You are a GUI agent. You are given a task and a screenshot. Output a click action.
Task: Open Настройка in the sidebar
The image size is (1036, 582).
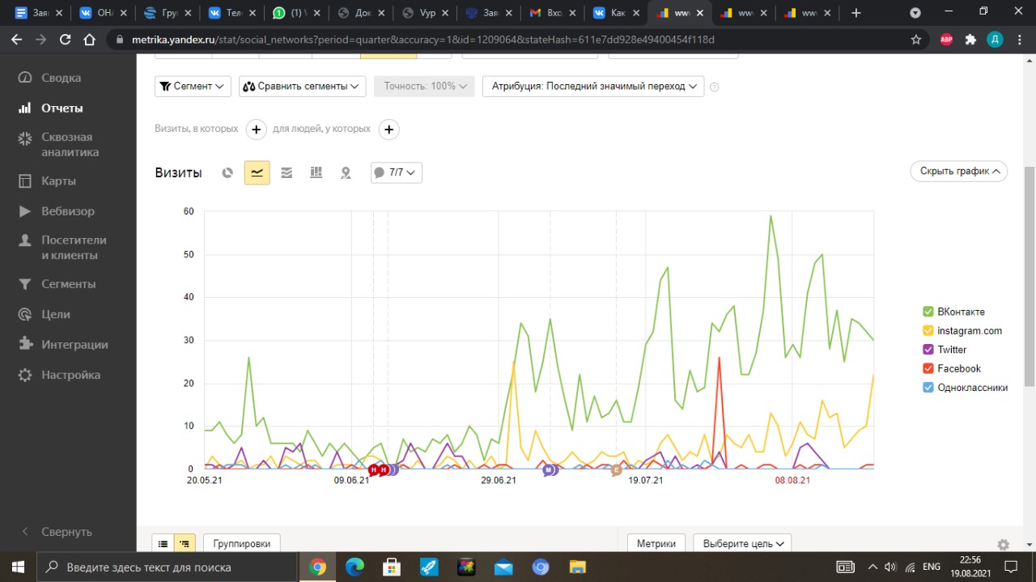click(71, 375)
